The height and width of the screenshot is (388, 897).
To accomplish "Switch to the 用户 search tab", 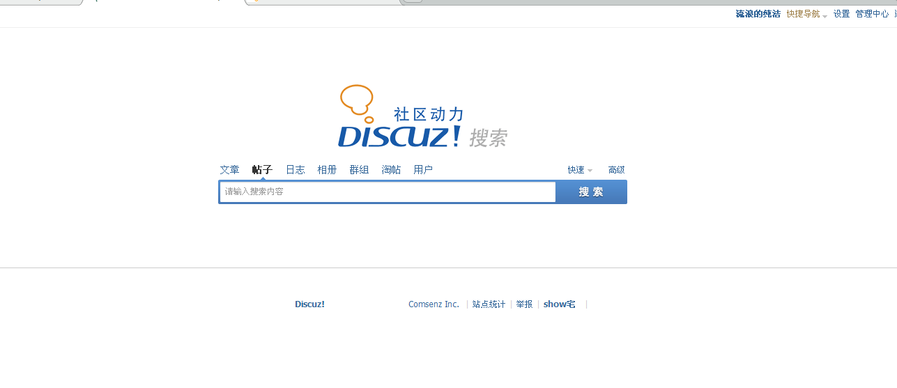I will 423,170.
